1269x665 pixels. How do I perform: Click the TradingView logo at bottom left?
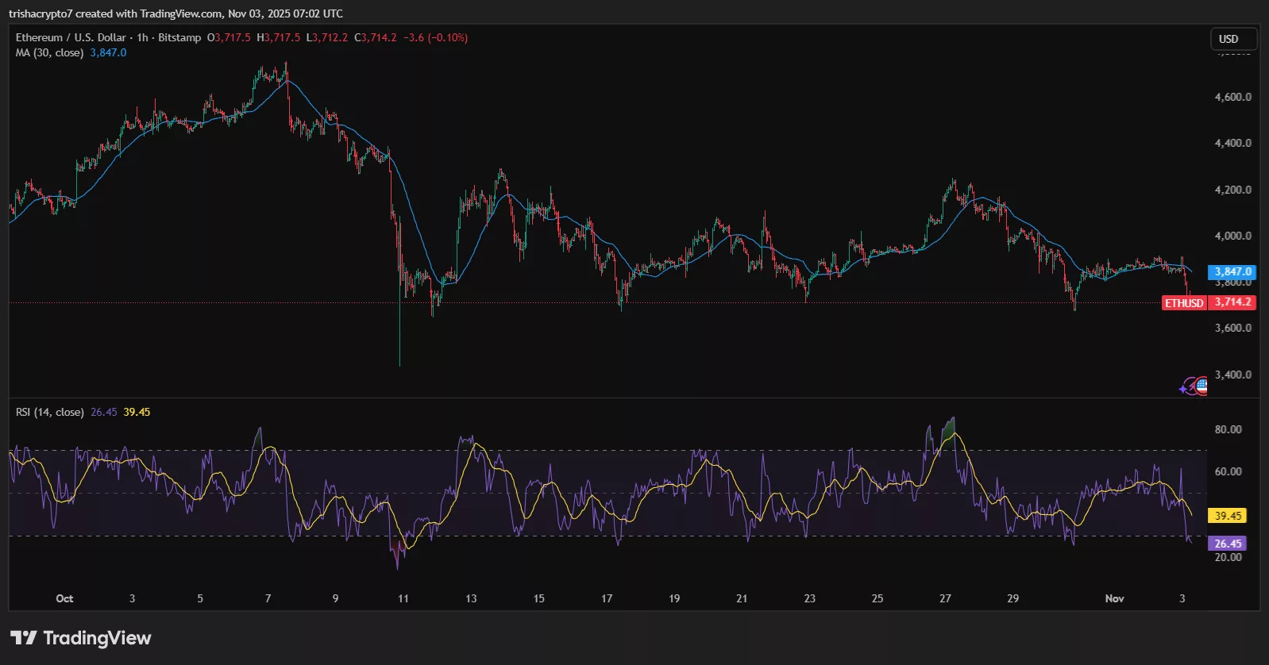click(80, 638)
